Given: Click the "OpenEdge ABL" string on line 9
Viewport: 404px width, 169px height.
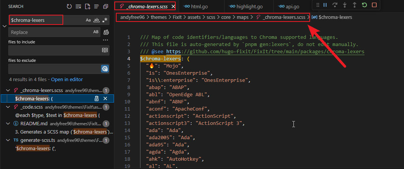Looking at the screenshot, I should (186, 94).
